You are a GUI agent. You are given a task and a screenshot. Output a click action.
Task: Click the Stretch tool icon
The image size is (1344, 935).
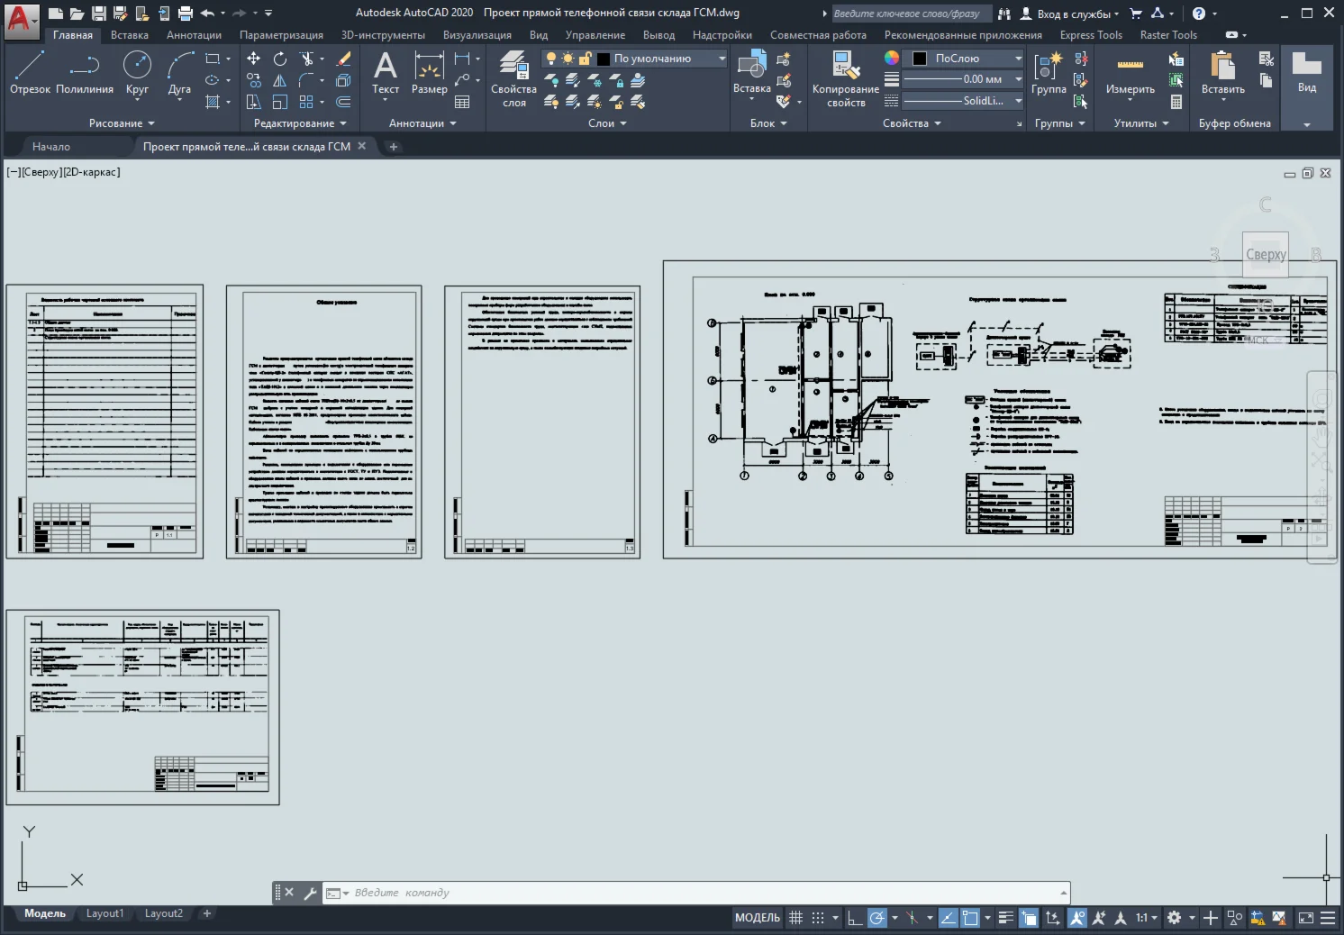pos(254,102)
